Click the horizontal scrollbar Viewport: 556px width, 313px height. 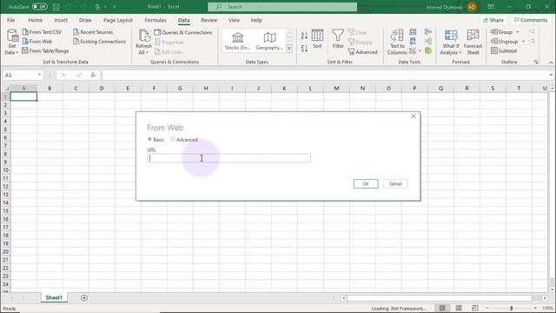tap(440, 298)
